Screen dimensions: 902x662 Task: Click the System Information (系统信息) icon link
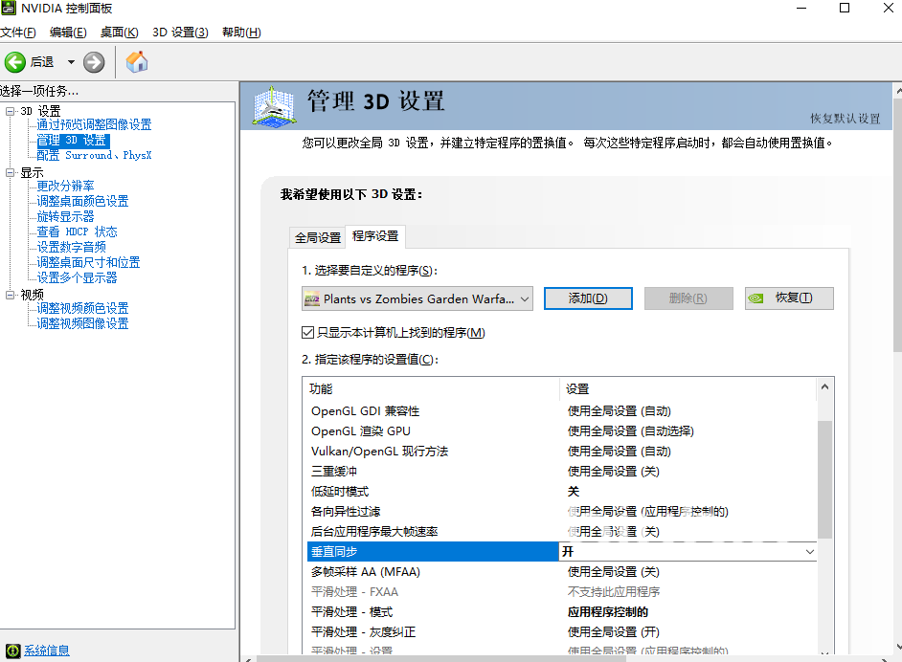coord(12,651)
